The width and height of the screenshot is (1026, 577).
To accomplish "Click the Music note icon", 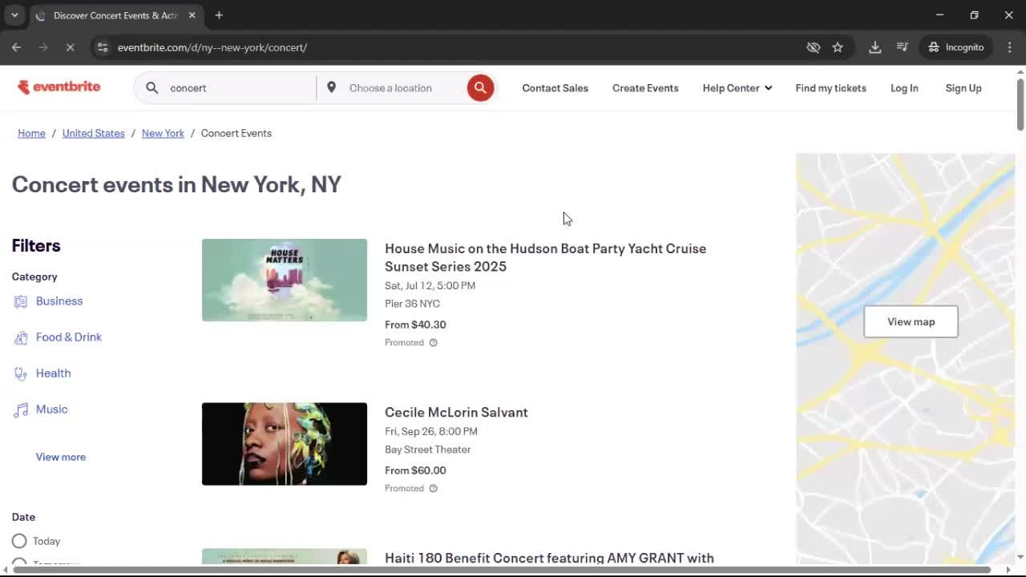I will 21,410.
